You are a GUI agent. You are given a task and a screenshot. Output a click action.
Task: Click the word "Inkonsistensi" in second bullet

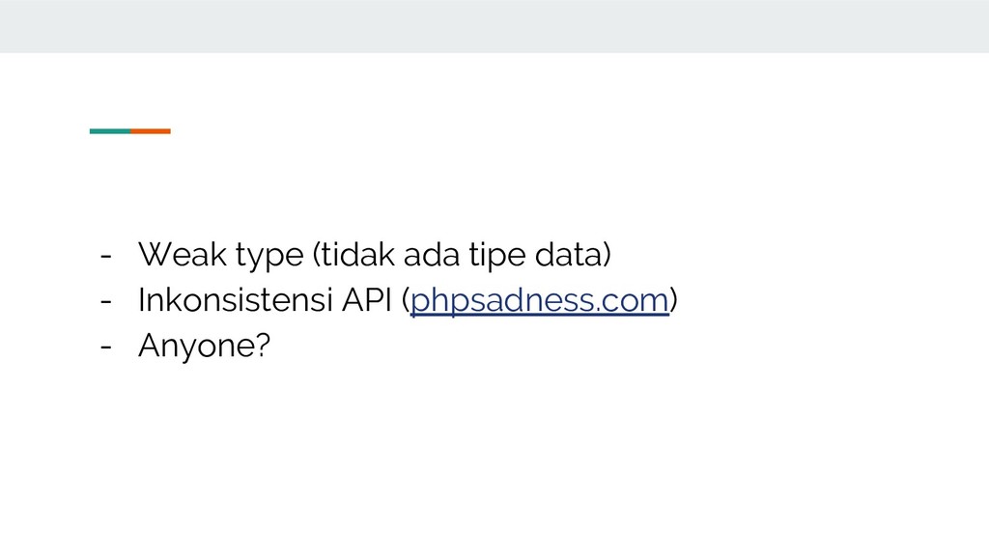pos(236,300)
